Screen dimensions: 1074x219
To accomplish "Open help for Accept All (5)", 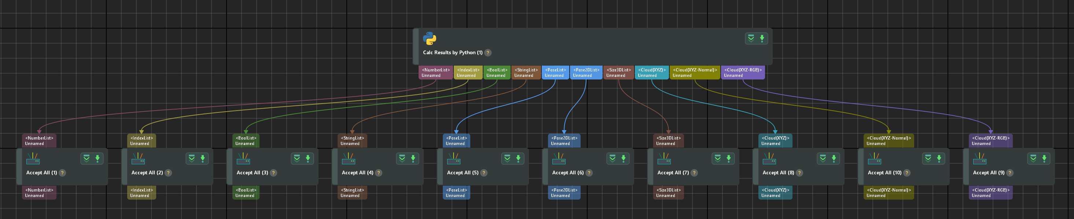I will (x=483, y=173).
